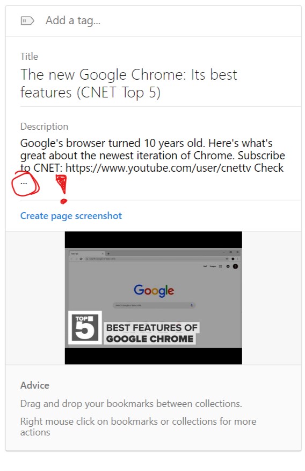Click the circled description ellipsis
Image resolution: width=305 pixels, height=471 pixels.
(x=24, y=182)
